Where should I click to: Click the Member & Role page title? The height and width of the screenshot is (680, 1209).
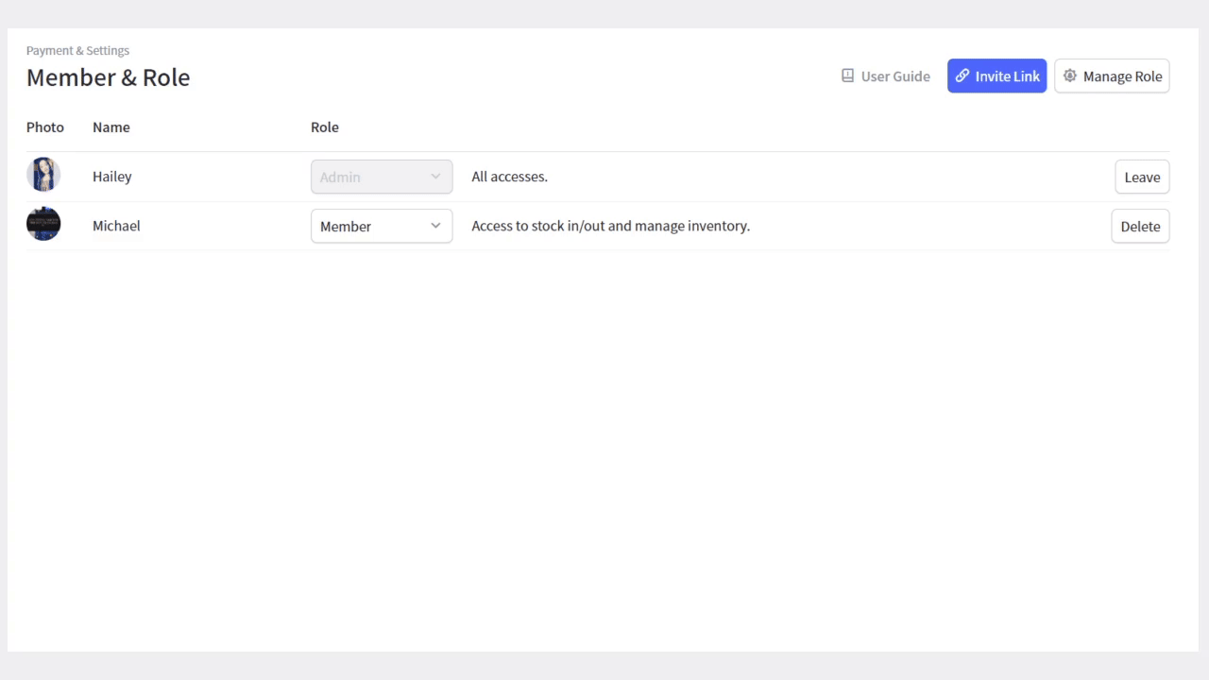108,77
